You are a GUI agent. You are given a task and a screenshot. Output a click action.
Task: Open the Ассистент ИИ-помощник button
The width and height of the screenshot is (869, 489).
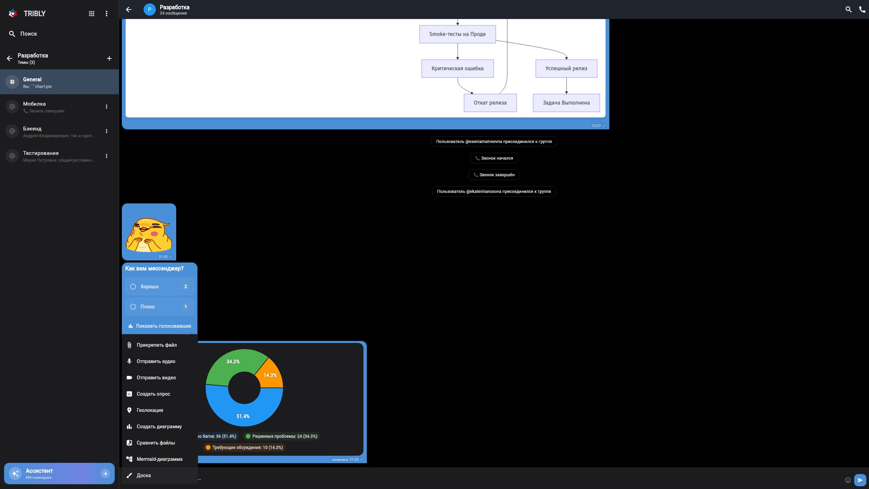tap(59, 473)
